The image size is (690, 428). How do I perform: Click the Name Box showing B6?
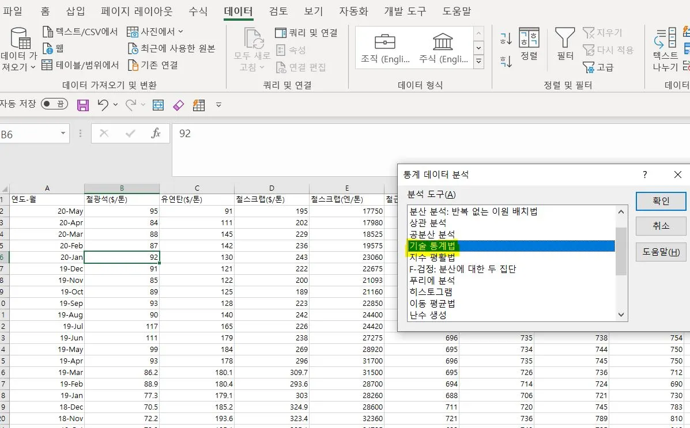(29, 134)
